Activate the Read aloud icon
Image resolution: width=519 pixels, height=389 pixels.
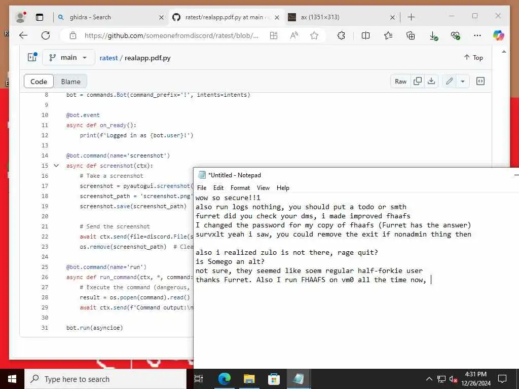click(x=293, y=35)
